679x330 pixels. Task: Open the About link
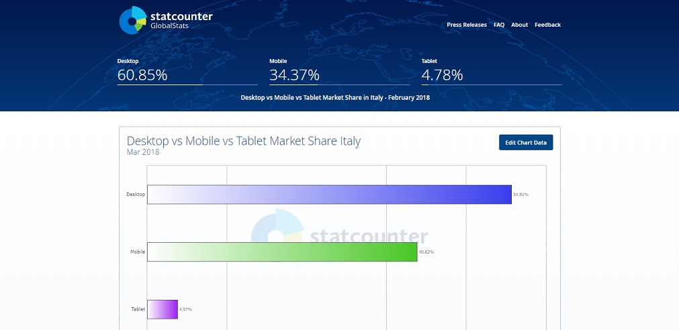pos(519,25)
